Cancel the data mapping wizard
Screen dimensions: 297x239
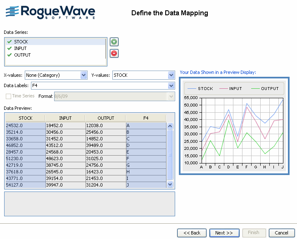tap(281, 233)
